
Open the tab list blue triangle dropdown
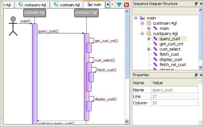click(x=119, y=5)
